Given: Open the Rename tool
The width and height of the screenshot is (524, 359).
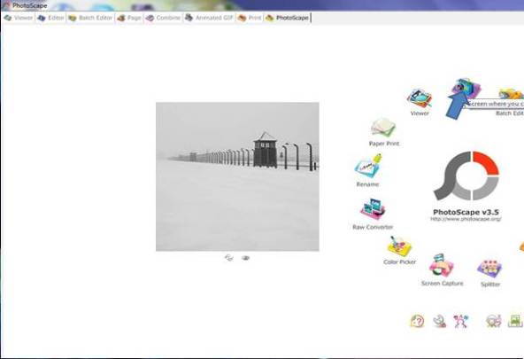Looking at the screenshot, I should pyautogui.click(x=367, y=170).
